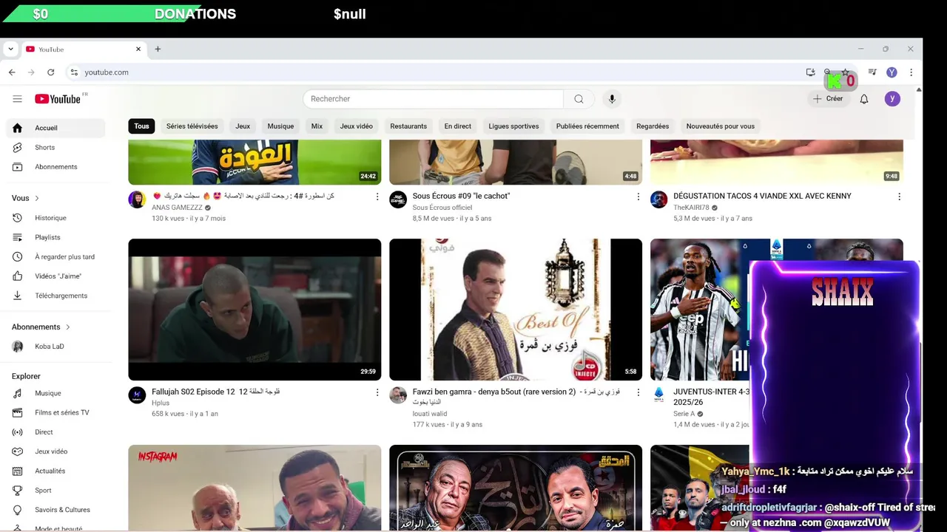Screen dimensions: 947x532
Task: Open Shorts in the sidebar
Action: (x=56, y=147)
